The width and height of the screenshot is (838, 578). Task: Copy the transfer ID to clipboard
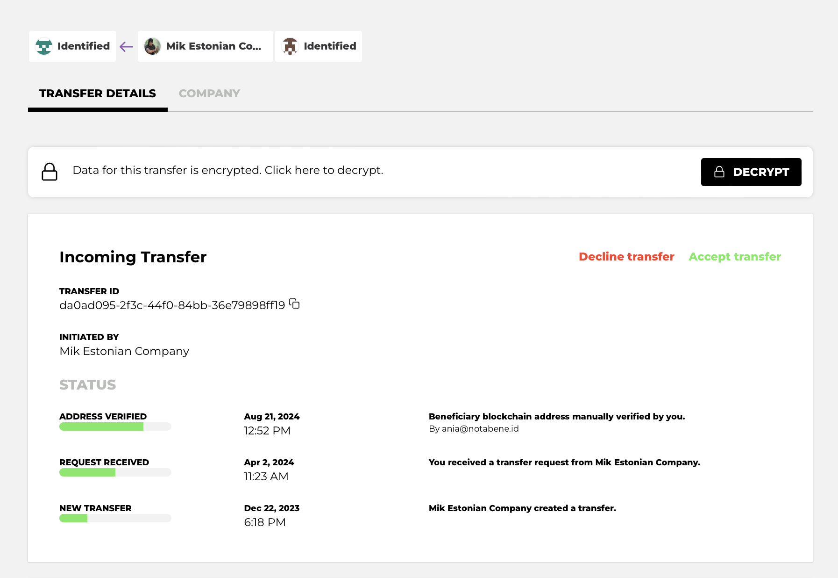pyautogui.click(x=294, y=304)
